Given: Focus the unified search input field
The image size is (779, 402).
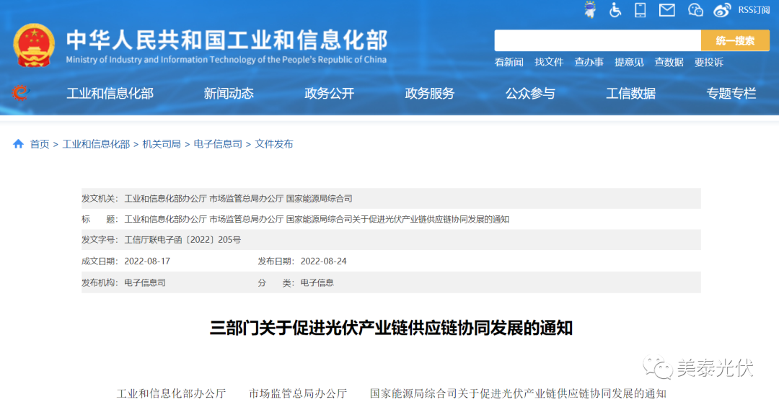Looking at the screenshot, I should click(x=598, y=40).
